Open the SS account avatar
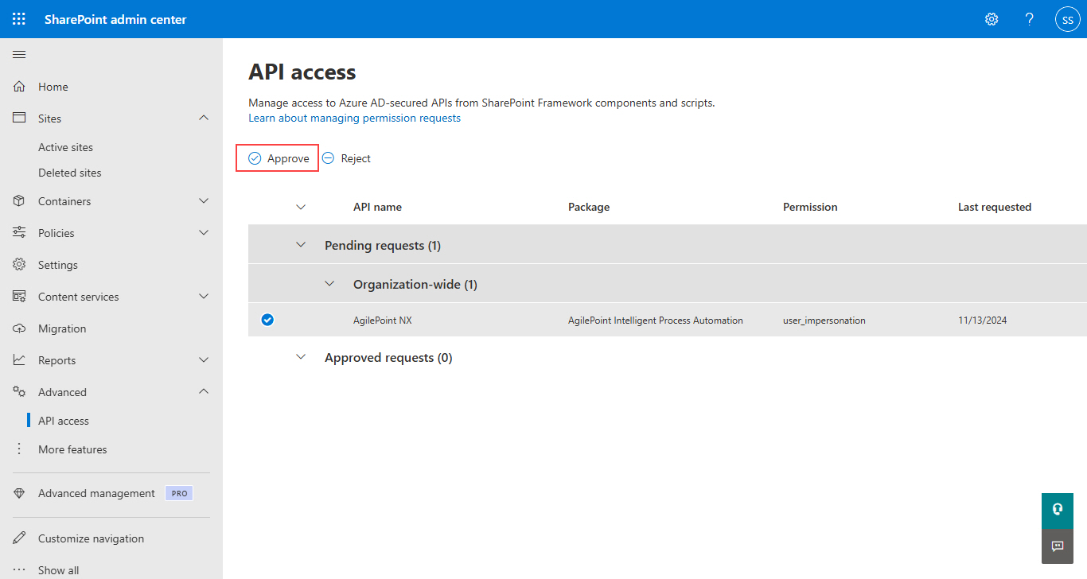 (1068, 19)
